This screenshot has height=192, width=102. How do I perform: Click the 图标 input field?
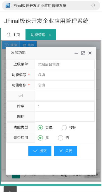[65, 117]
